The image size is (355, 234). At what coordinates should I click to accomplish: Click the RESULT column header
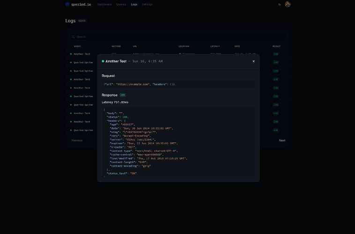point(276,46)
